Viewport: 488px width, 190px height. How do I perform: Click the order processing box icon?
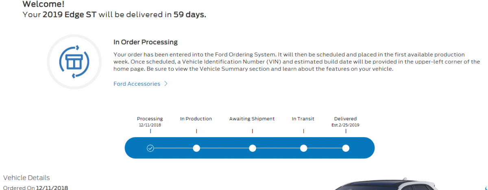tap(74, 62)
